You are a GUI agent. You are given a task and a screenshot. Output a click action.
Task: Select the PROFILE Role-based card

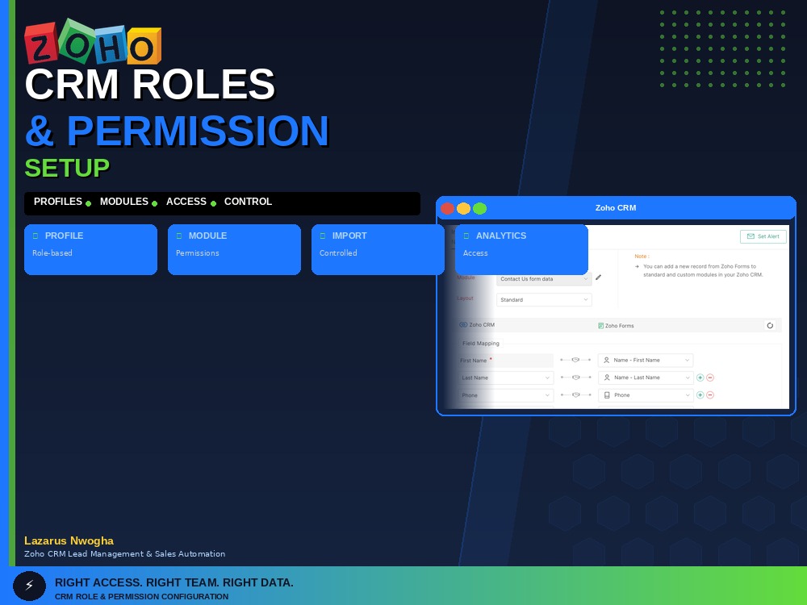point(90,249)
